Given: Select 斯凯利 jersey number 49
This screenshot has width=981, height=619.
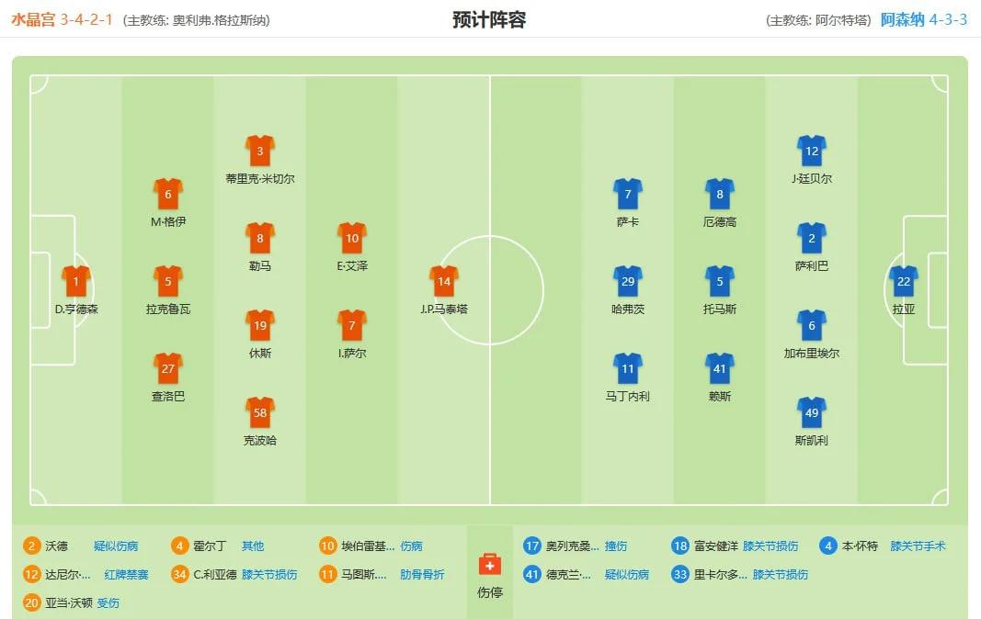Looking at the screenshot, I should tap(812, 412).
